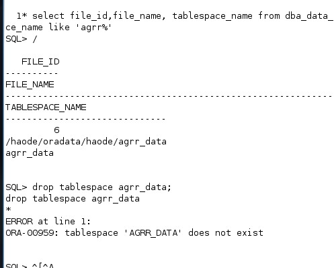This screenshot has width=334, height=268.
Task: Click the dashed line under FILE_ID
Action: pyautogui.click(x=32, y=73)
